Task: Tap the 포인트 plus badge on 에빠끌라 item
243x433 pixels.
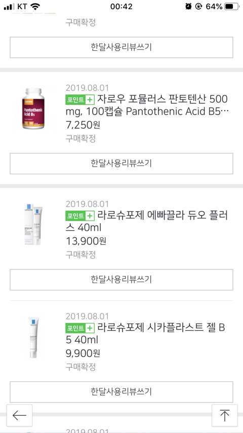Action: (80, 215)
